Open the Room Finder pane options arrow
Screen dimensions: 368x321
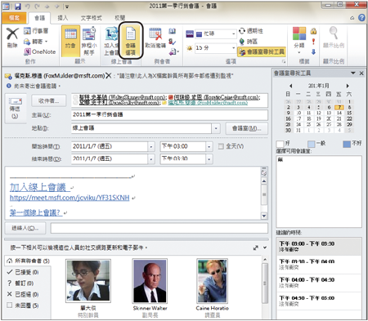coord(353,73)
